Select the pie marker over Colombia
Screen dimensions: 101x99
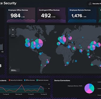(40, 54)
